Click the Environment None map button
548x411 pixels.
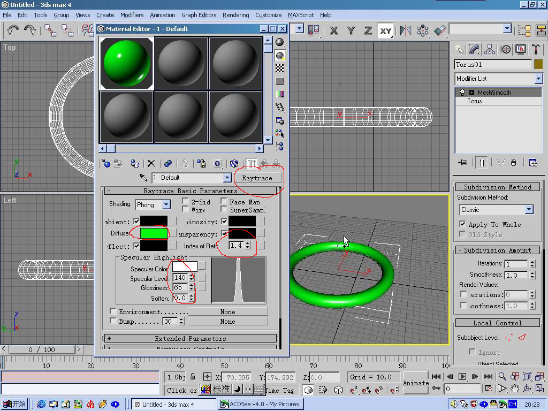(228, 311)
